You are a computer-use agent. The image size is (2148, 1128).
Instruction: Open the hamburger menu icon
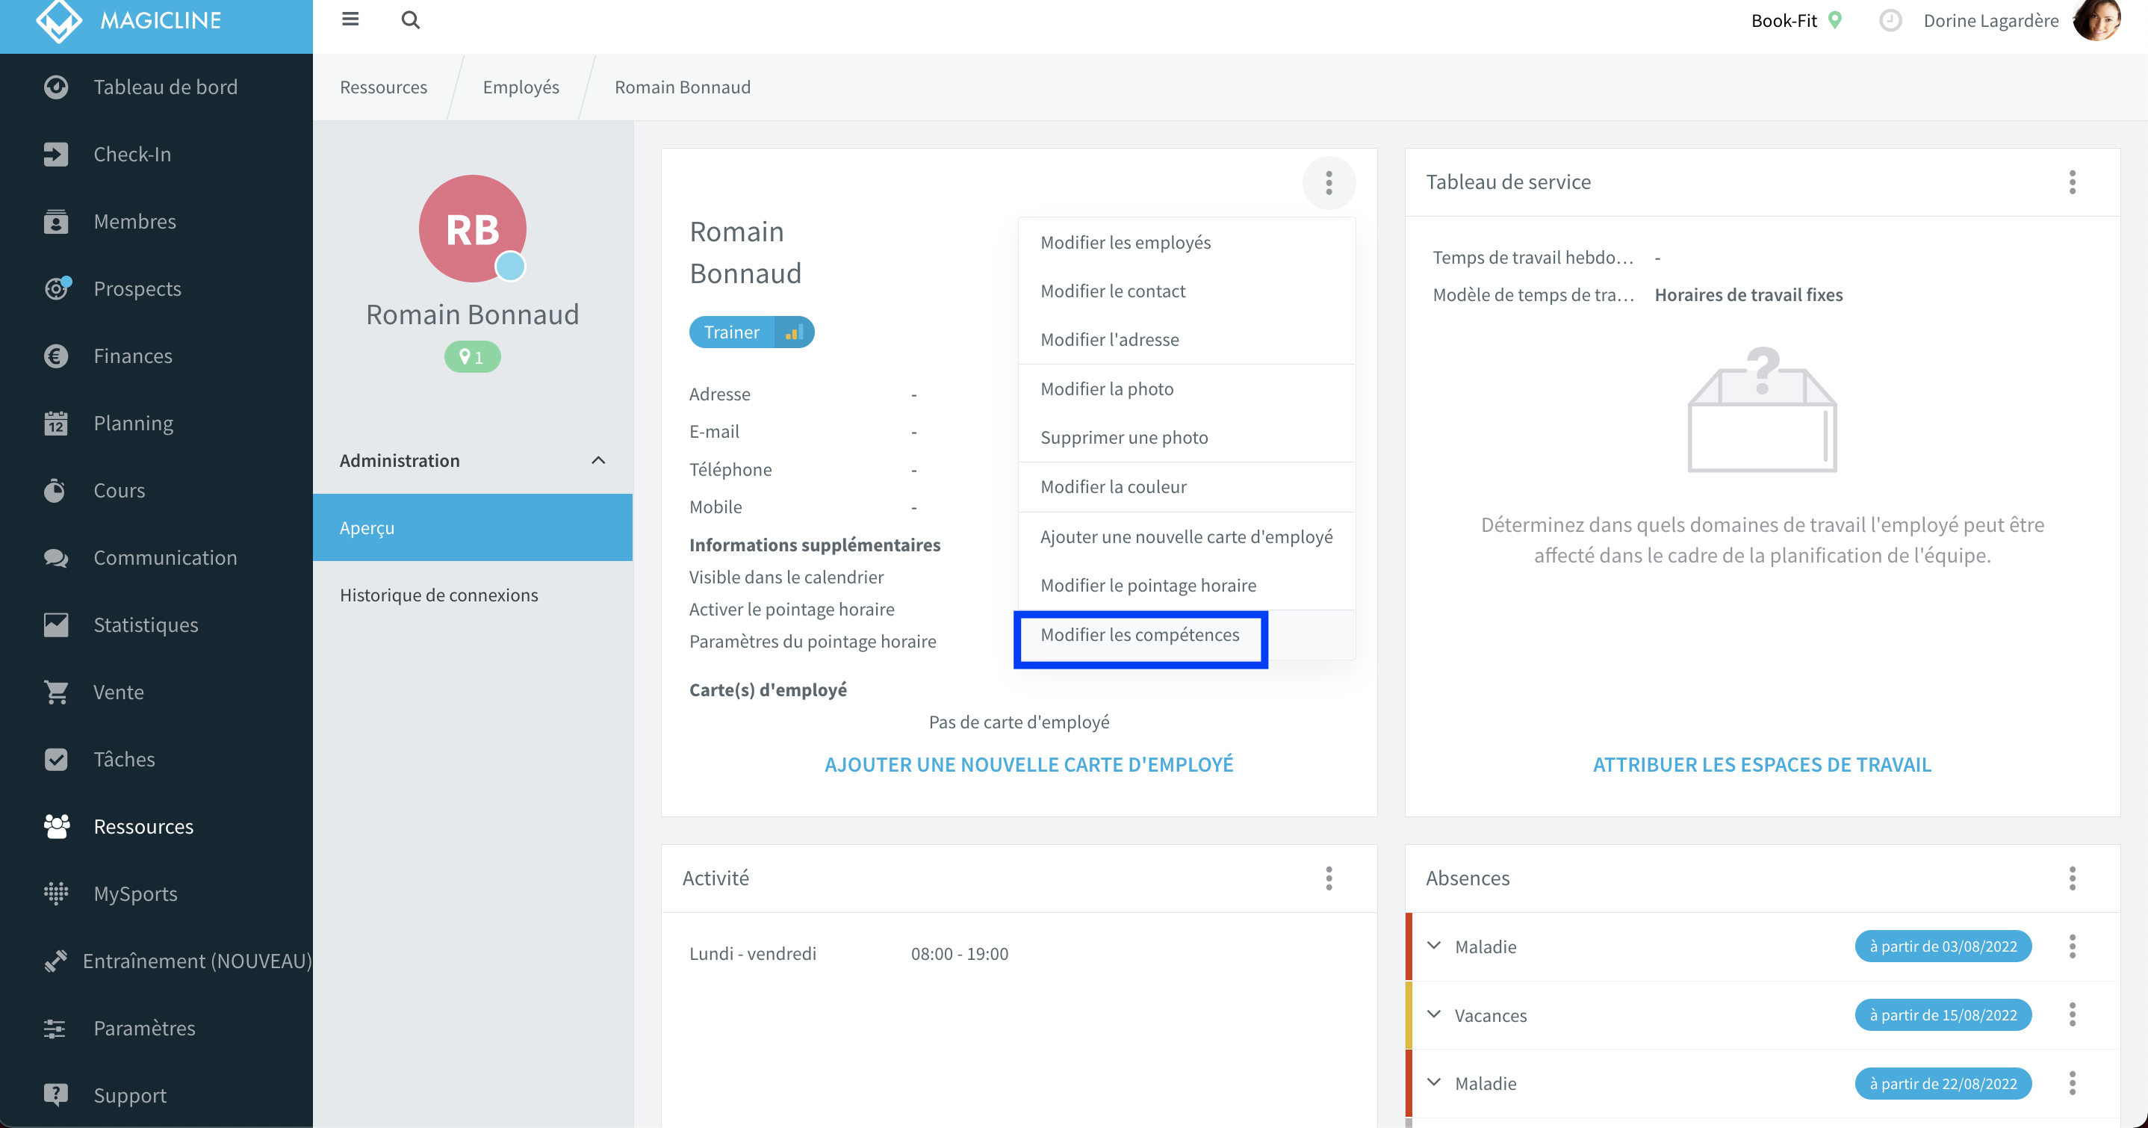pos(350,19)
